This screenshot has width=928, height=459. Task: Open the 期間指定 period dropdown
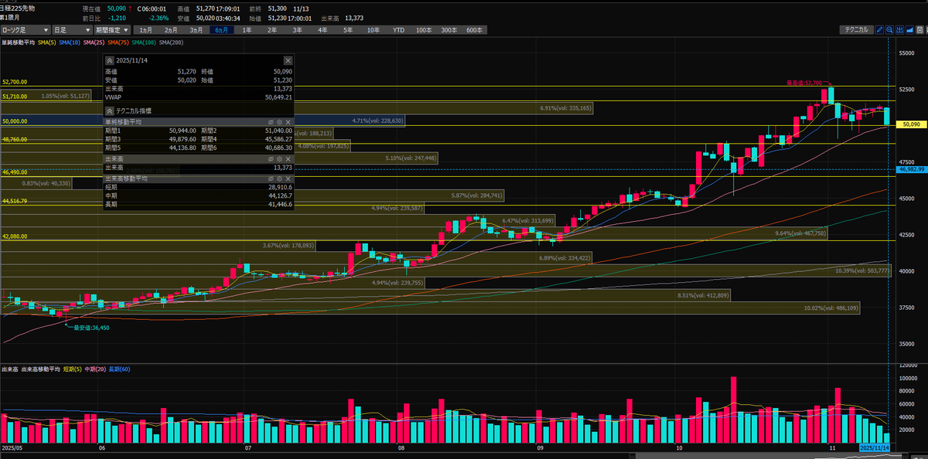[x=114, y=30]
